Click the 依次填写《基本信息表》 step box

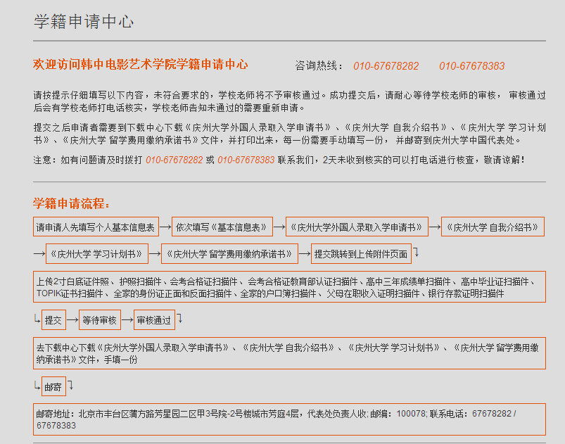click(222, 227)
